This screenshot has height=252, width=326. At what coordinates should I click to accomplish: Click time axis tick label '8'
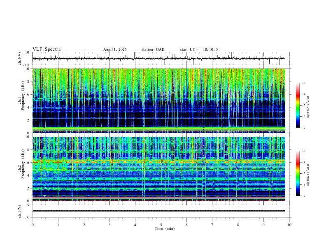click(x=238, y=225)
